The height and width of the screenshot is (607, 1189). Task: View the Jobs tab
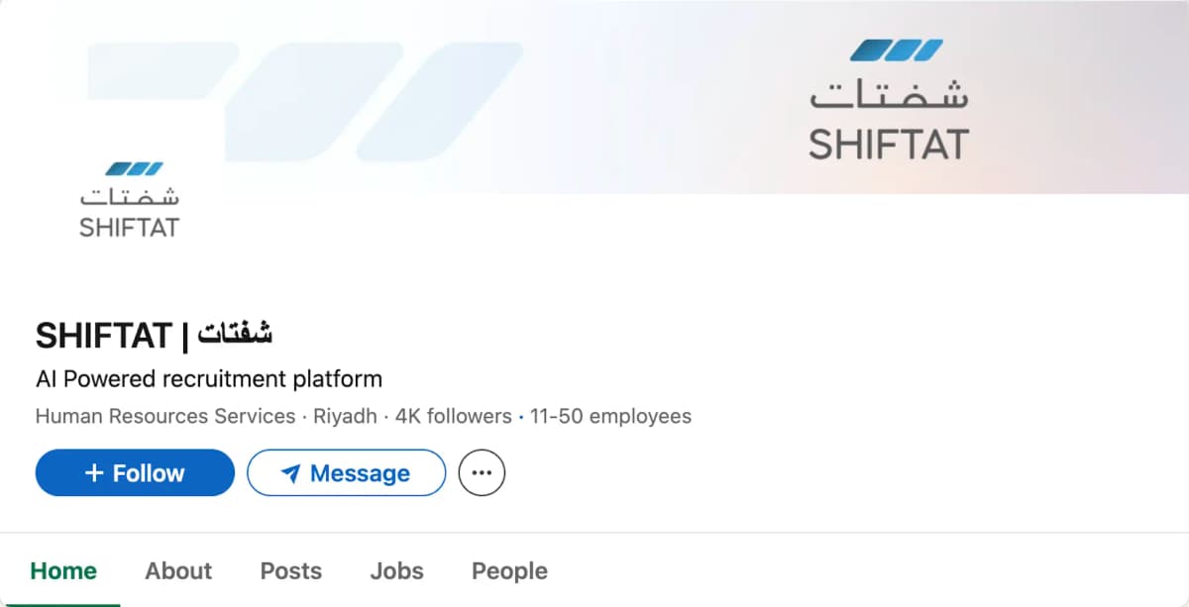point(396,571)
